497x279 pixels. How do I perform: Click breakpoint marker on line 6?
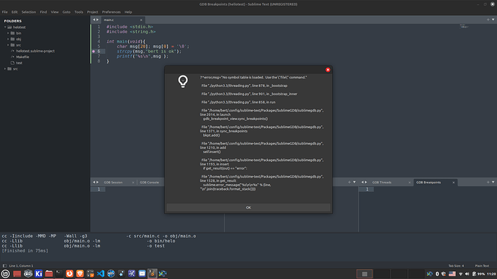94,51
